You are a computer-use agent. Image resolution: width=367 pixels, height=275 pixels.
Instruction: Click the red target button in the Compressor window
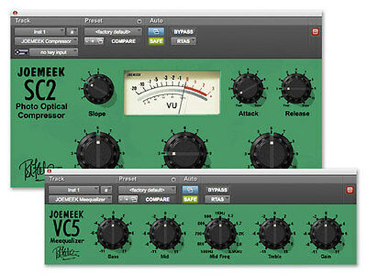click(x=315, y=32)
